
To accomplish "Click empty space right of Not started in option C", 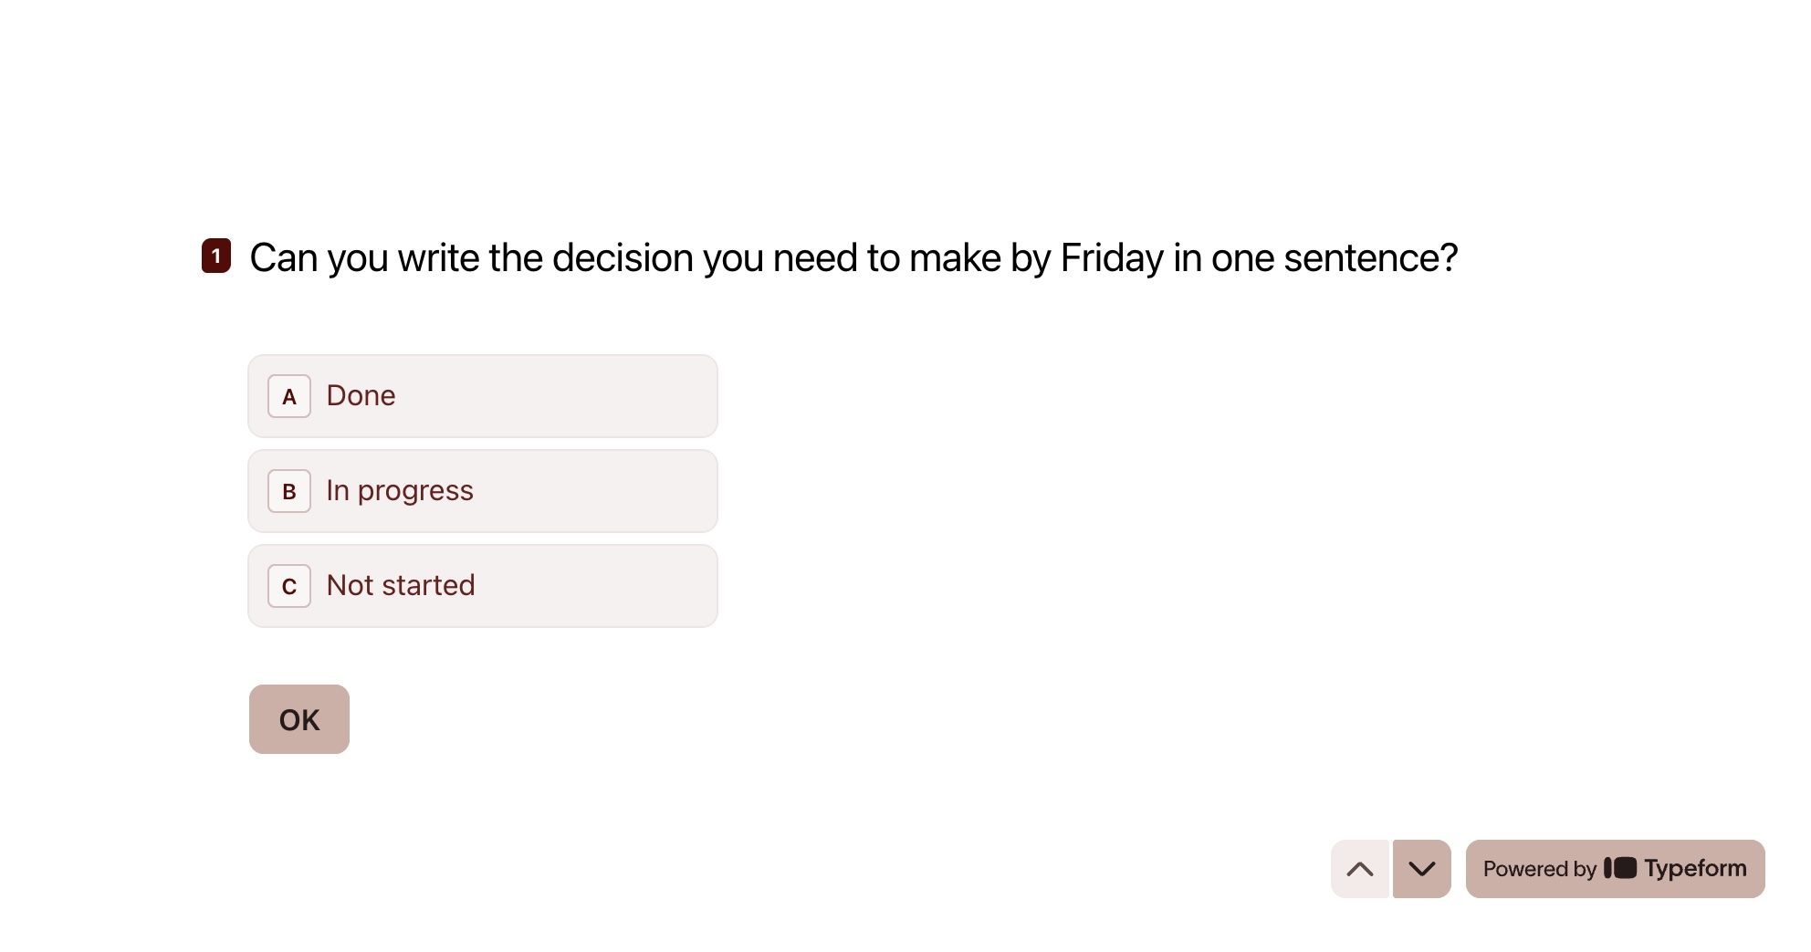I will (x=602, y=586).
